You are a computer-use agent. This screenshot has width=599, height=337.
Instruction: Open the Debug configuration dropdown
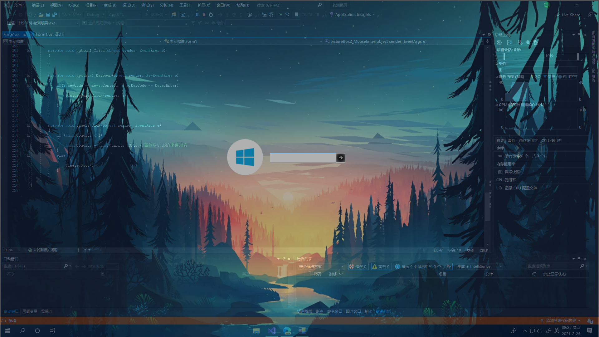click(95, 15)
